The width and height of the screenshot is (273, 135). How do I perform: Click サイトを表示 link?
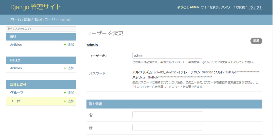210,7
